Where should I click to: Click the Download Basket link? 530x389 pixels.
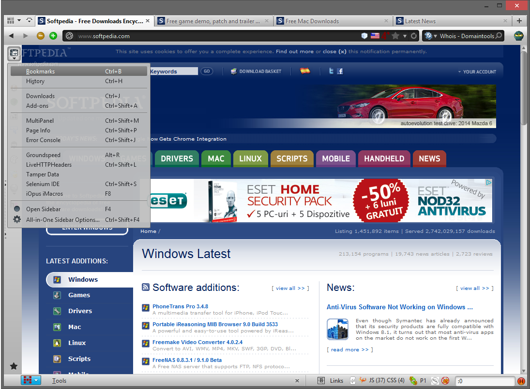(x=256, y=71)
